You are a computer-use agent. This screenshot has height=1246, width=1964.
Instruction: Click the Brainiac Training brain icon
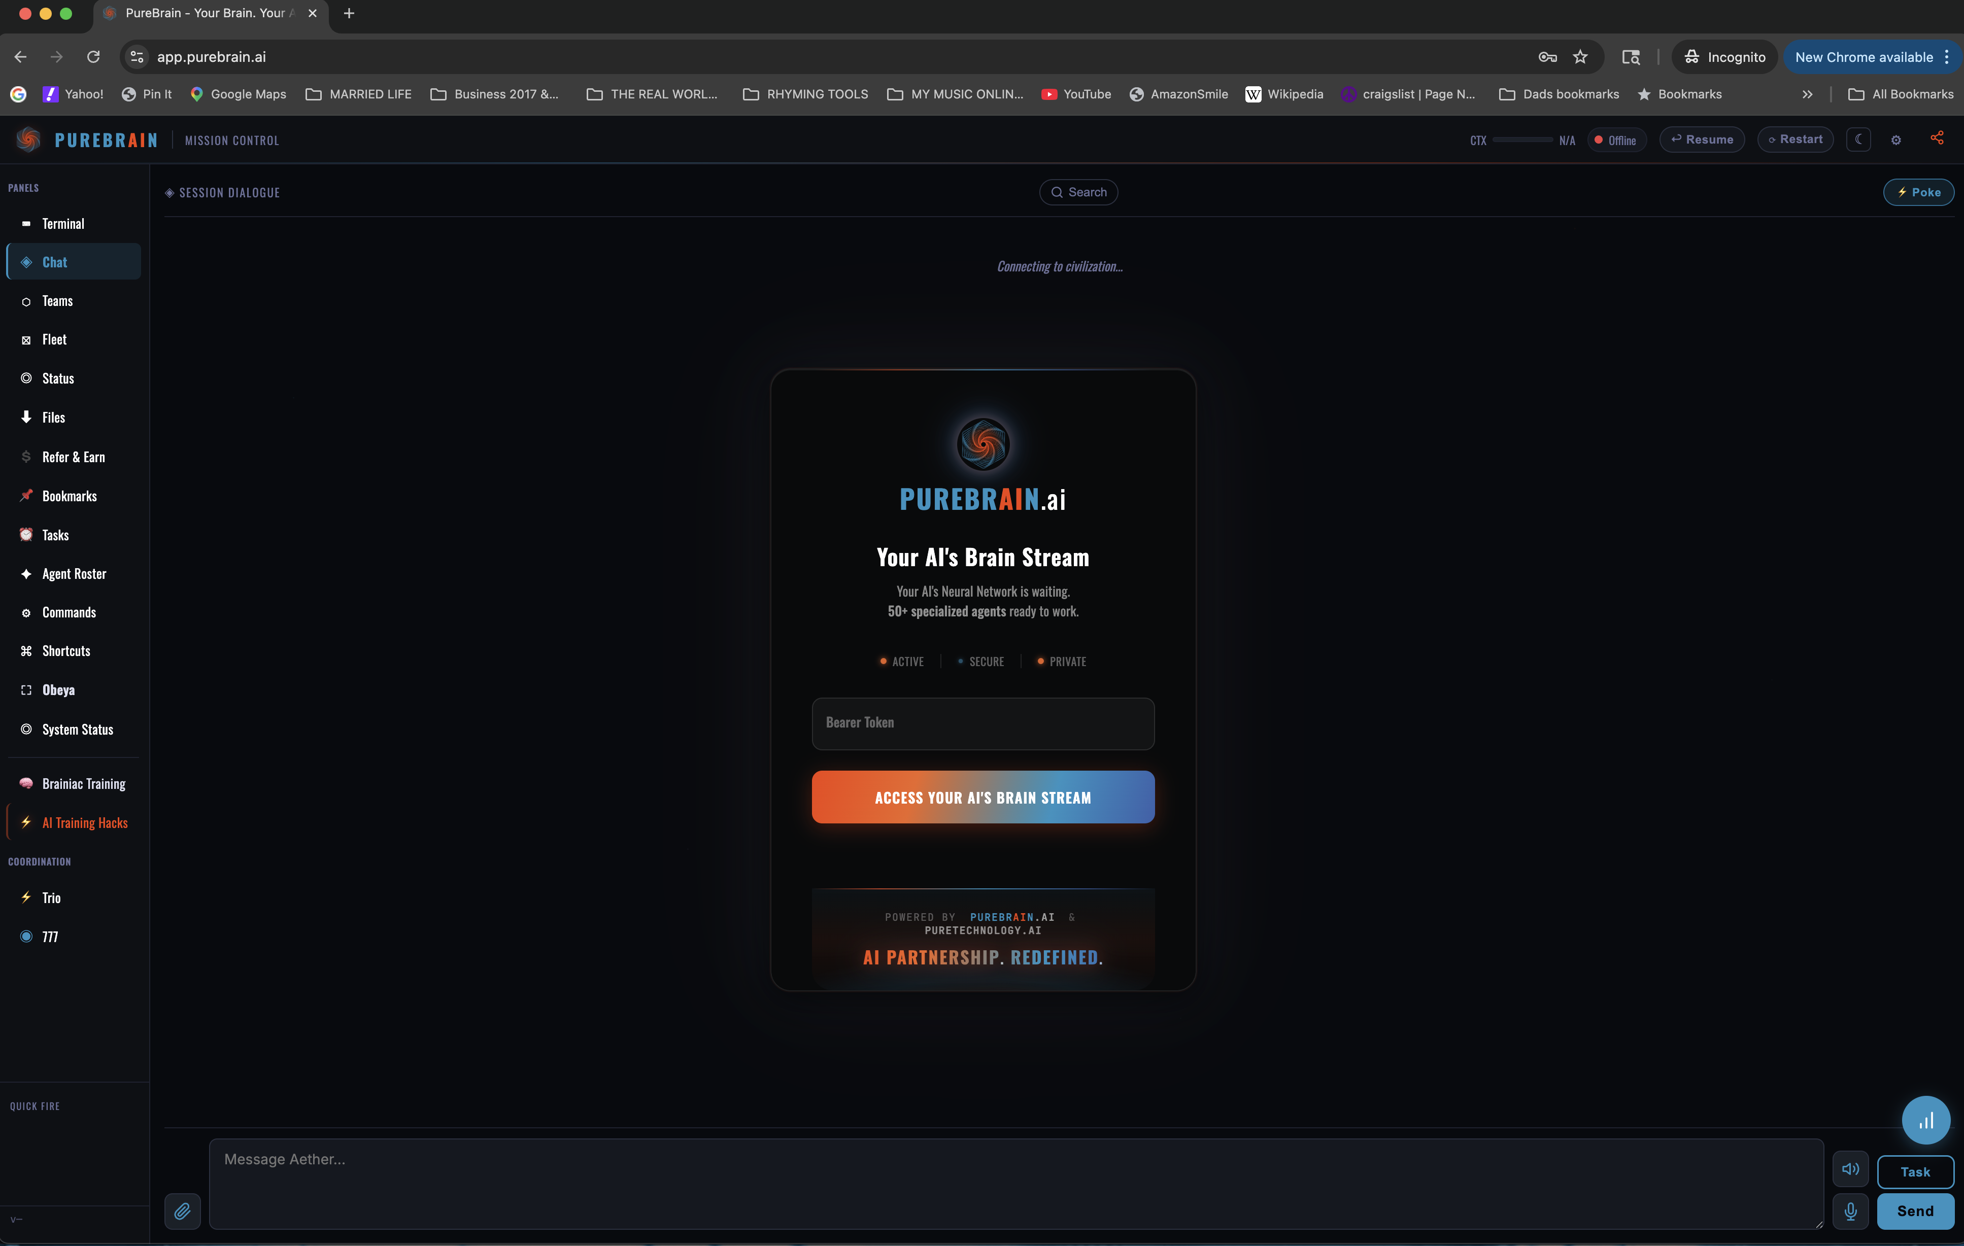click(26, 784)
